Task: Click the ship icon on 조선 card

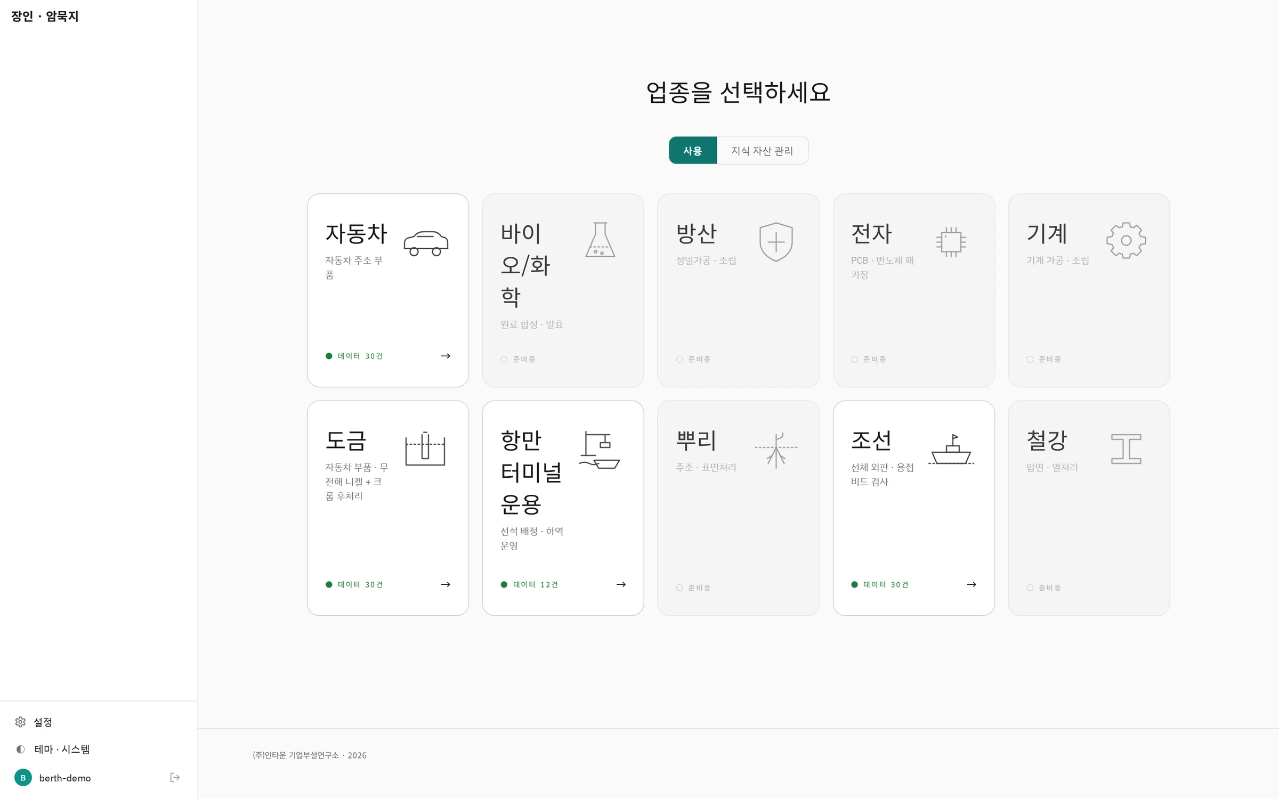Action: tap(951, 450)
